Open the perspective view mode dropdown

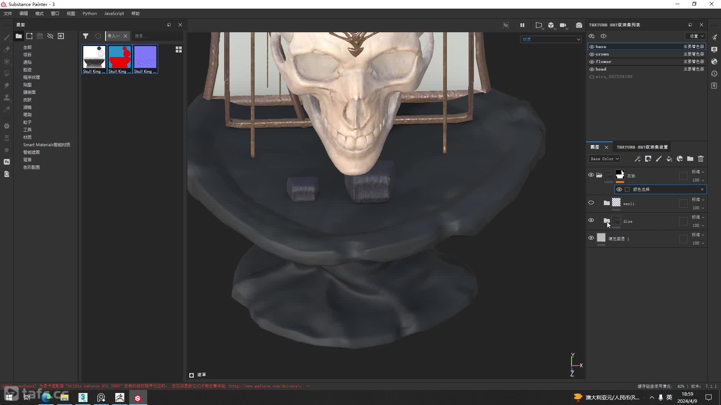pyautogui.click(x=539, y=25)
